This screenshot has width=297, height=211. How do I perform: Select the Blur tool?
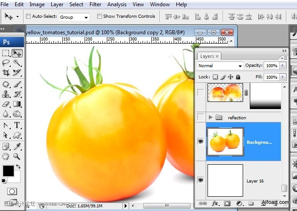coord(6,114)
